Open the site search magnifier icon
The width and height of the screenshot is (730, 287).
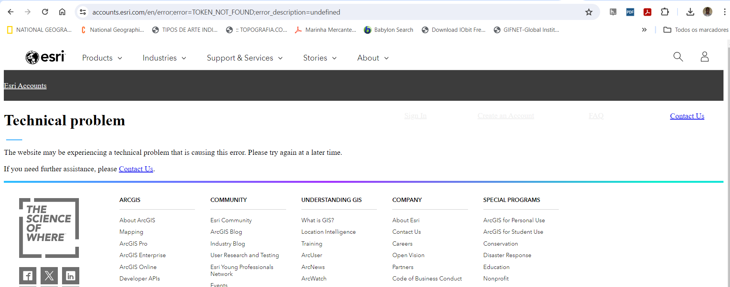pyautogui.click(x=678, y=57)
